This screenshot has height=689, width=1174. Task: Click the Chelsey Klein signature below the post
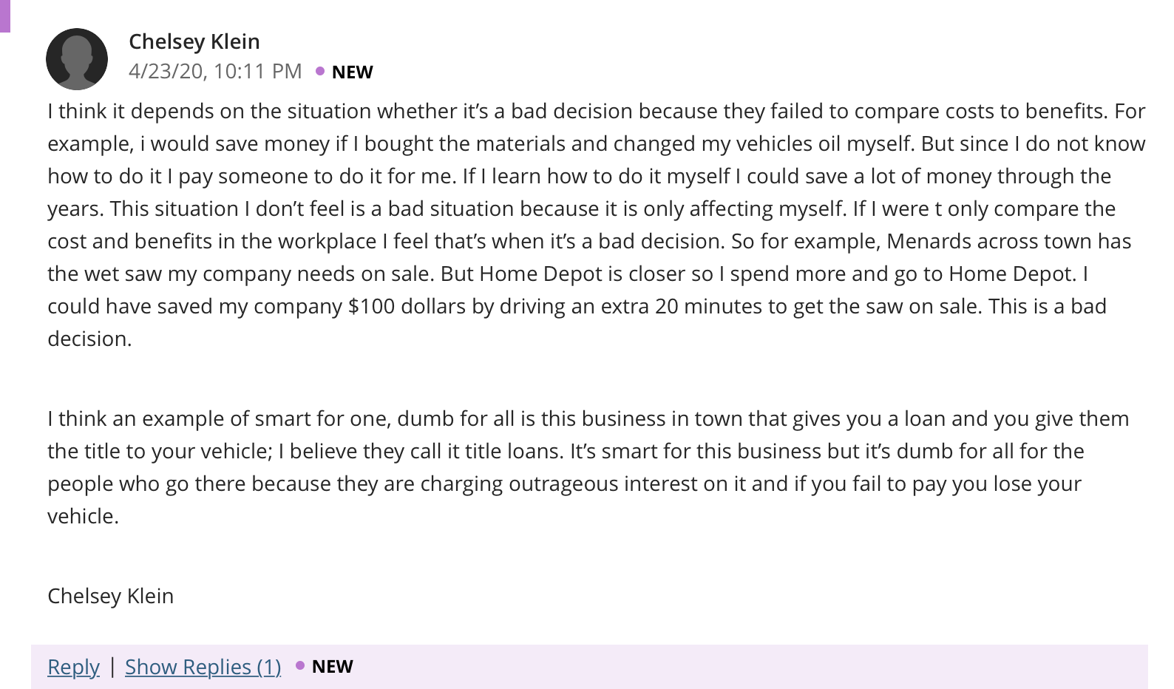click(x=111, y=596)
